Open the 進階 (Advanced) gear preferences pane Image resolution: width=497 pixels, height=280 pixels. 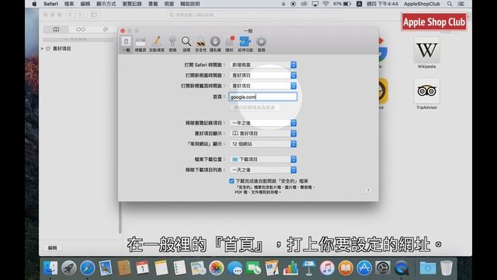(x=261, y=44)
